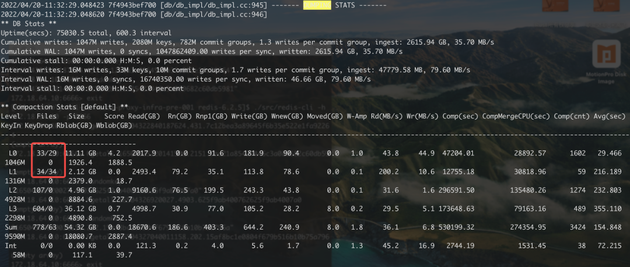Click the 'Rd(MB/s)' column header
Image resolution: width=630 pixels, height=267 pixels.
[x=387, y=116]
